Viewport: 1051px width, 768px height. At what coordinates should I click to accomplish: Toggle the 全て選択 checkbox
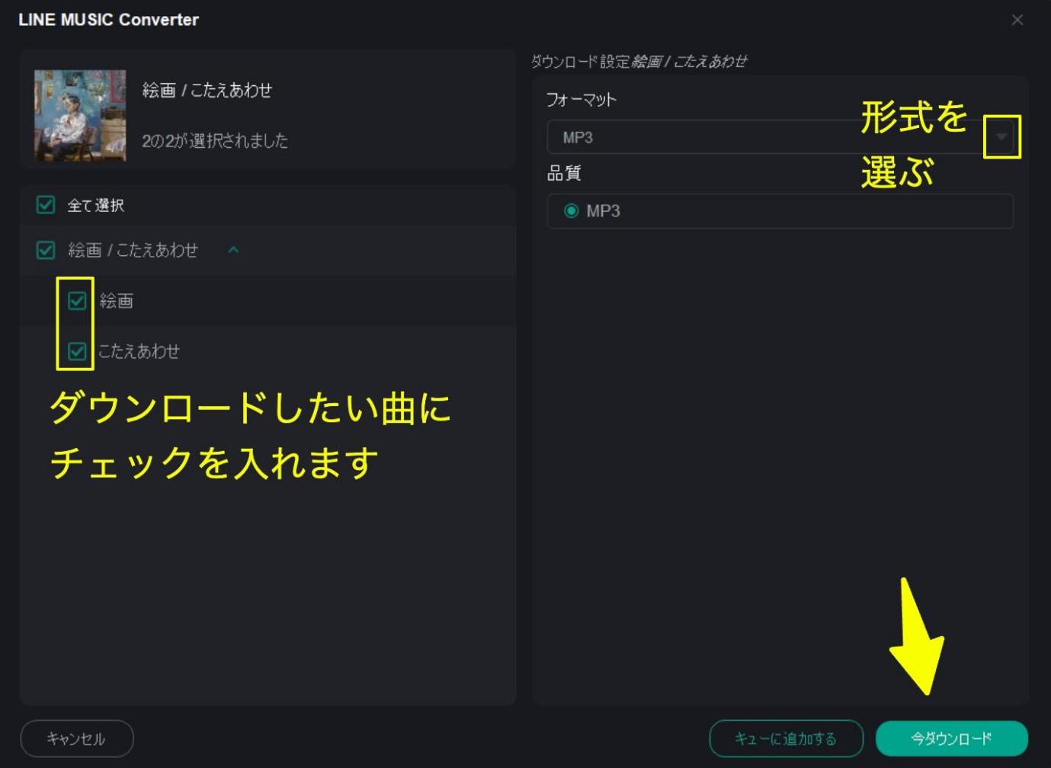click(x=46, y=205)
